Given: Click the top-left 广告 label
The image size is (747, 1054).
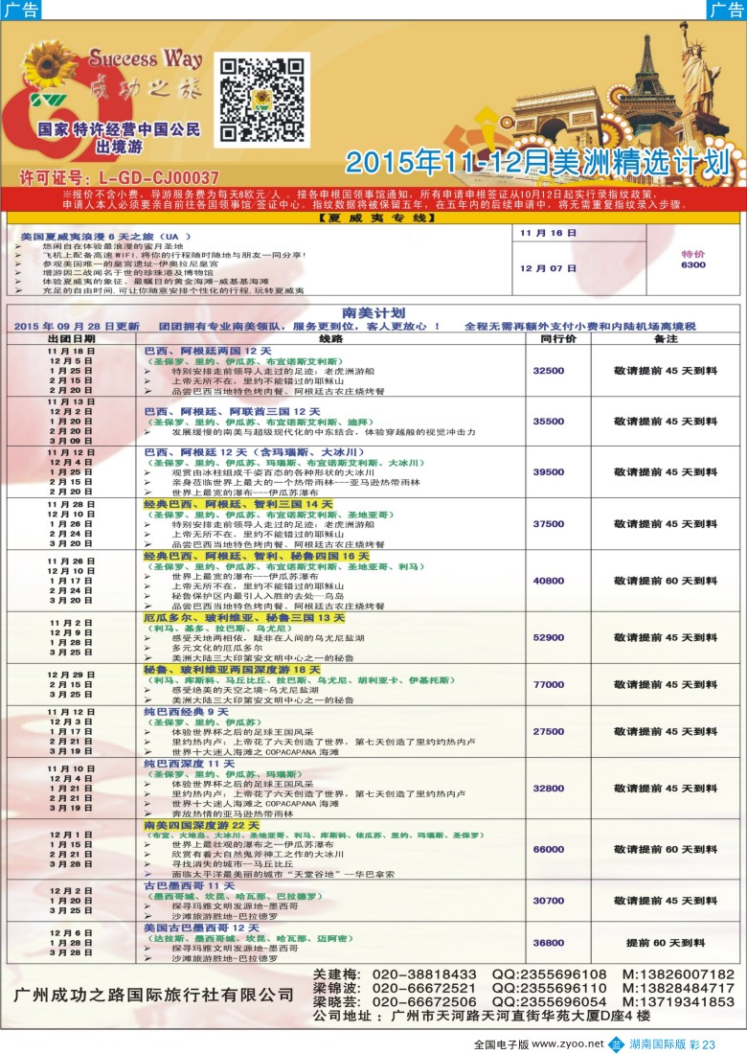Looking at the screenshot, I should click(20, 10).
